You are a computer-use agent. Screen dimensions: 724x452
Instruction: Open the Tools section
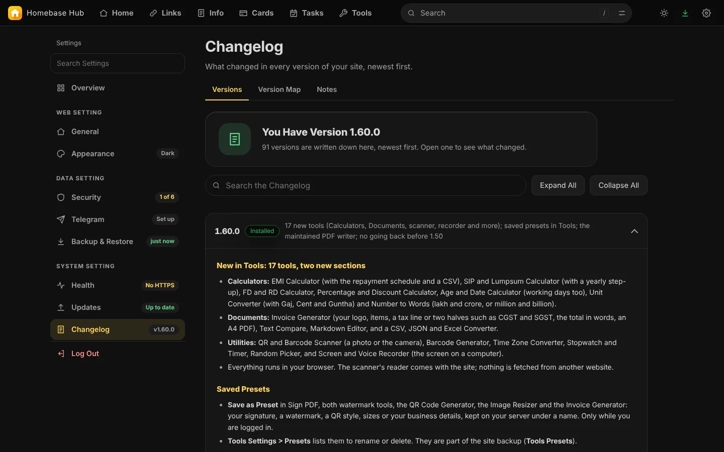[x=355, y=13]
